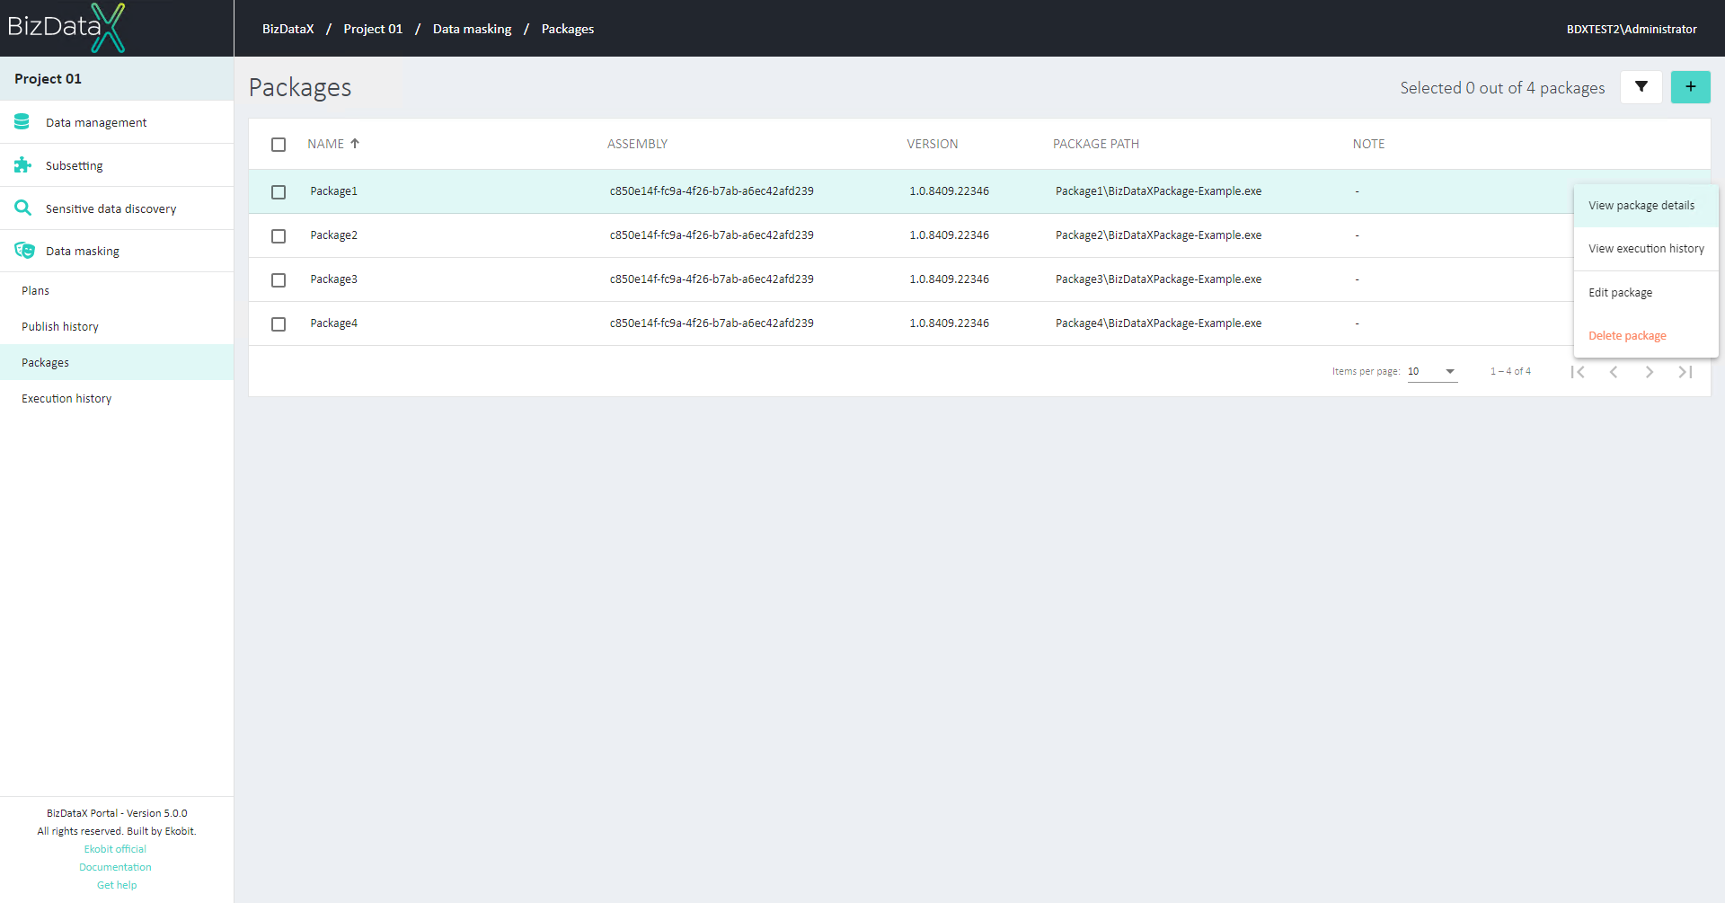The height and width of the screenshot is (903, 1725).
Task: Open Data masking in sidebar
Action: point(117,251)
